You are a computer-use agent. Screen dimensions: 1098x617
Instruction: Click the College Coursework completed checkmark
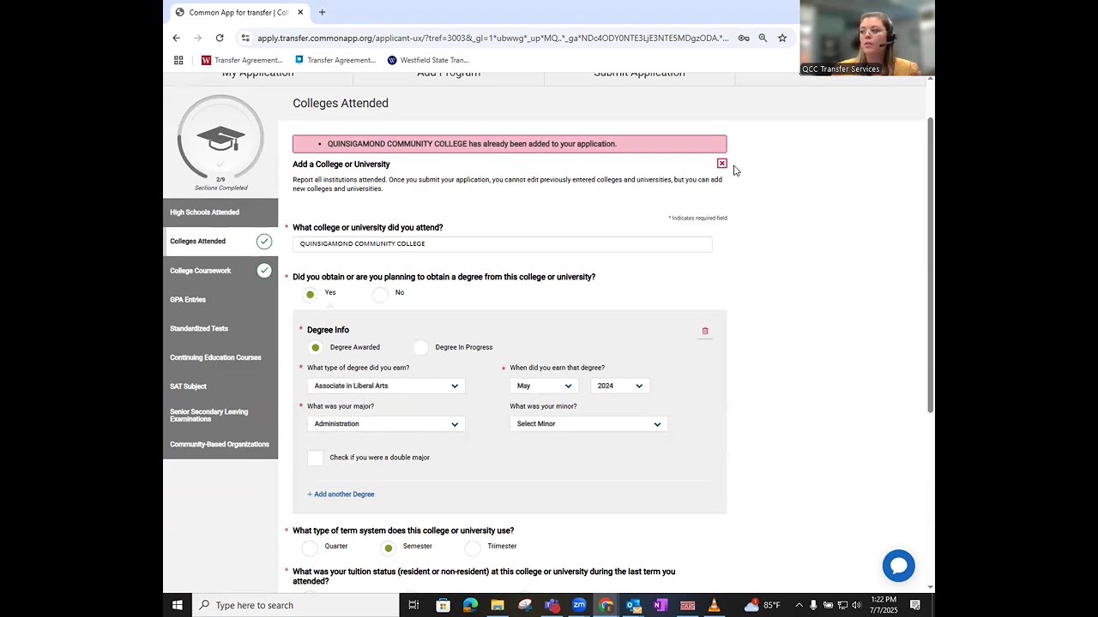(264, 270)
